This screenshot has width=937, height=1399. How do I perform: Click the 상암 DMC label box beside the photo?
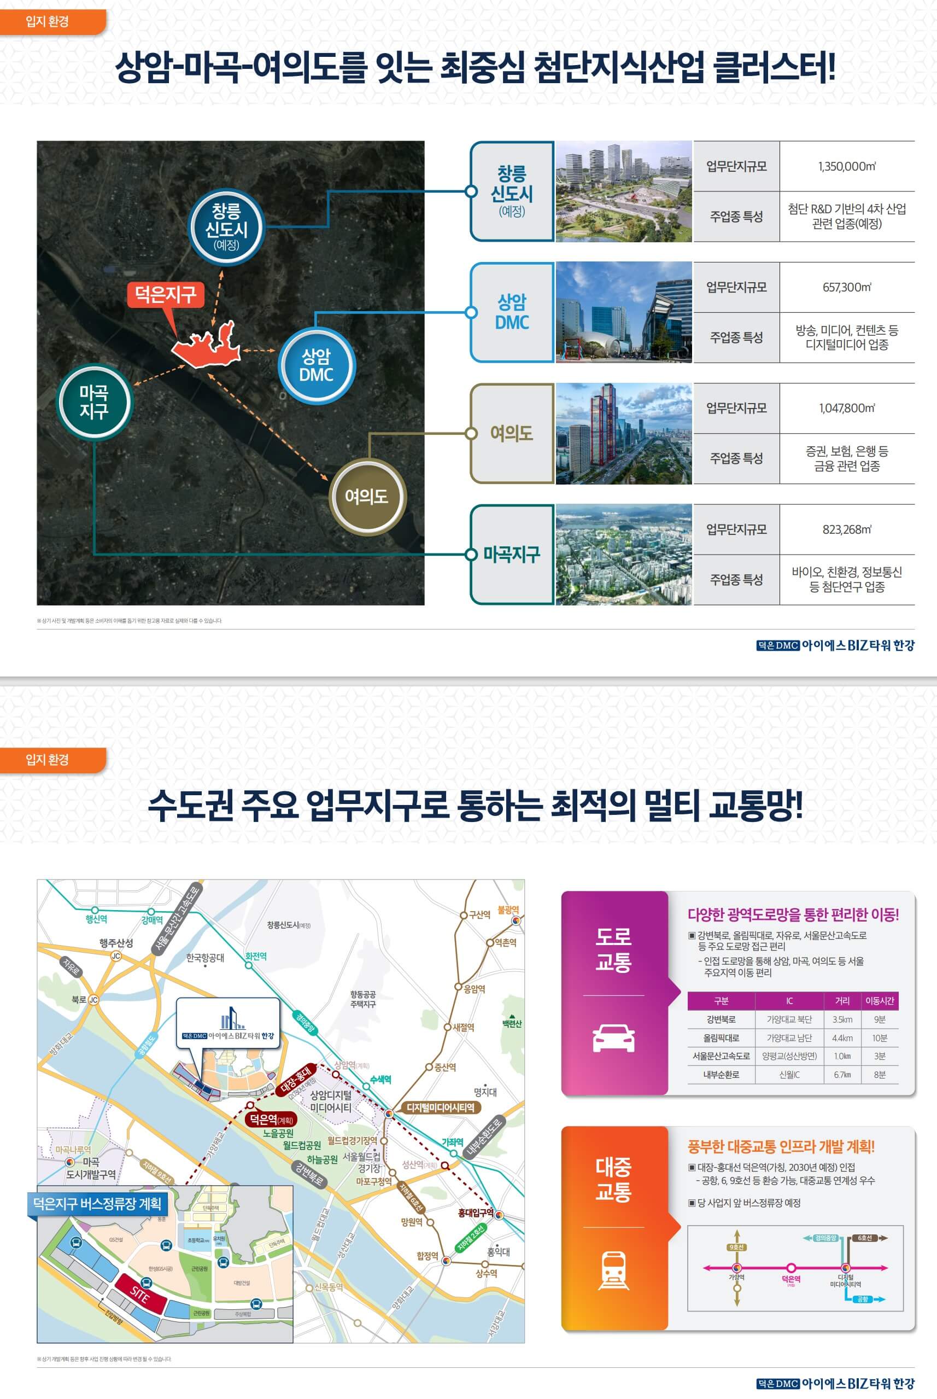point(512,312)
